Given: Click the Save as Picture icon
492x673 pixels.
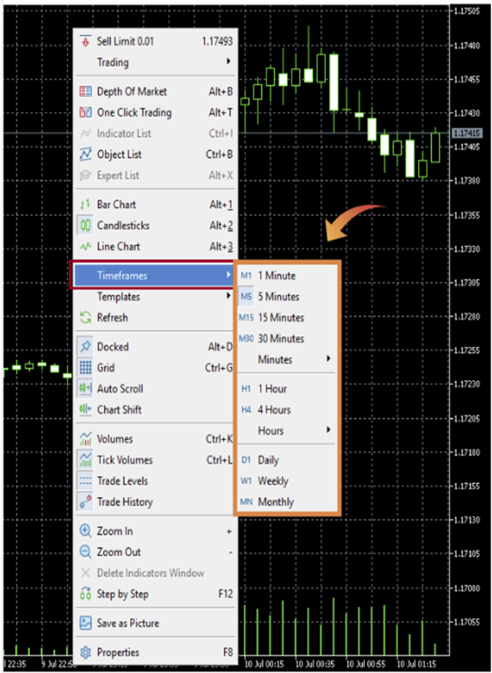Looking at the screenshot, I should pyautogui.click(x=86, y=623).
